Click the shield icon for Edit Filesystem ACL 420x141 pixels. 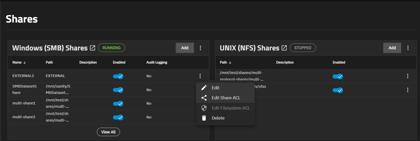pyautogui.click(x=204, y=108)
